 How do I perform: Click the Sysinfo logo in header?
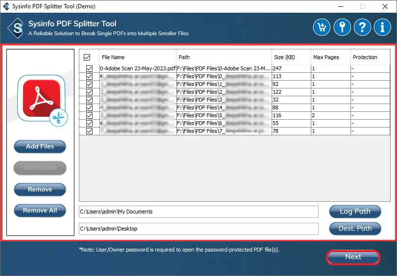point(18,28)
